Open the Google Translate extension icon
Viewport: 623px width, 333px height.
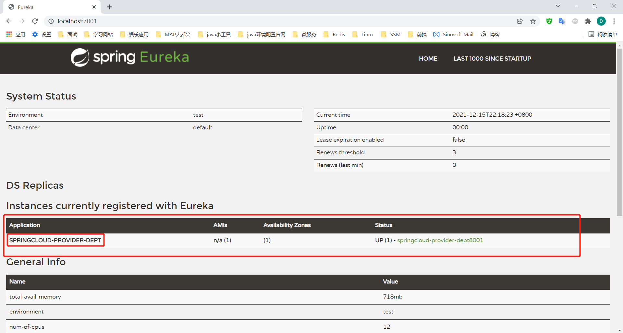tap(562, 21)
